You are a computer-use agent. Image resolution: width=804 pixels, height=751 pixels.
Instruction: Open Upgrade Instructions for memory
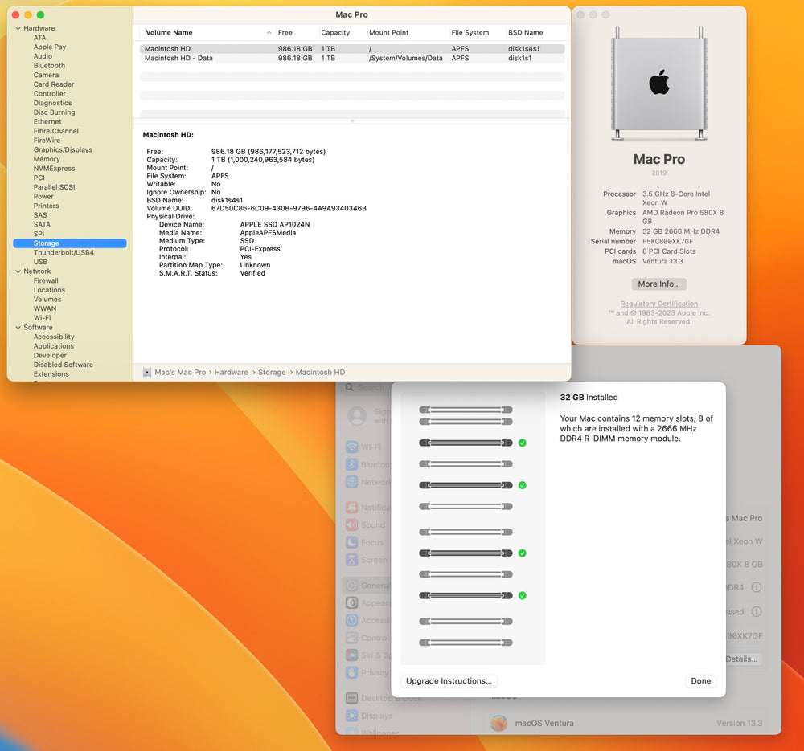click(449, 681)
